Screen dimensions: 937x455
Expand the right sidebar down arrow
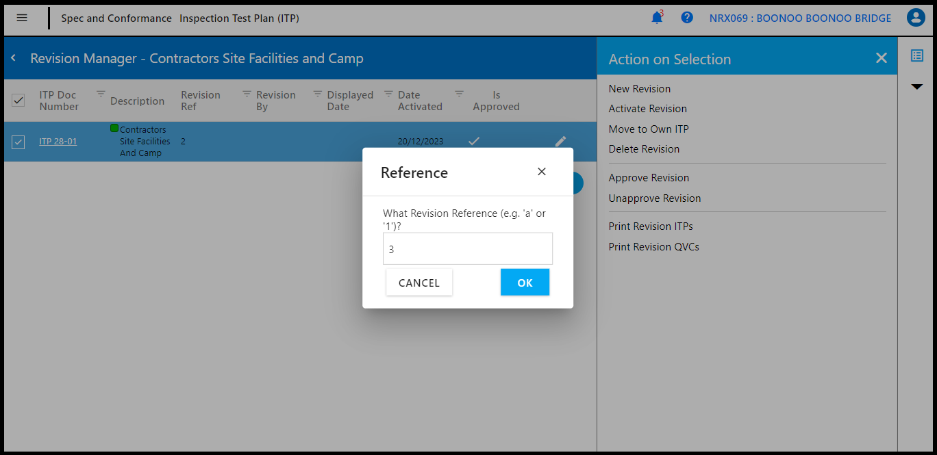[x=917, y=87]
